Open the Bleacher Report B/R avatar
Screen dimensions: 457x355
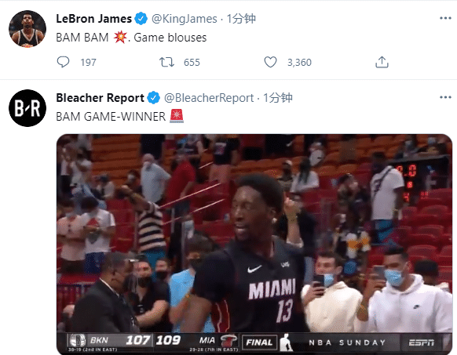pyautogui.click(x=27, y=108)
